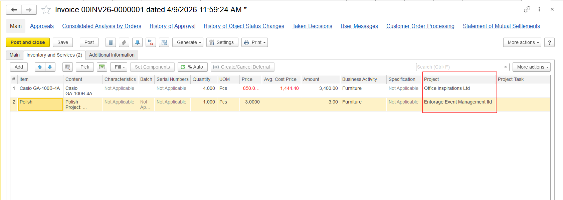Open the Approvals section
The height and width of the screenshot is (200, 563).
[x=42, y=26]
